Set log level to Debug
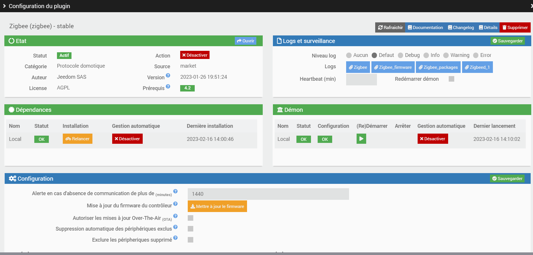 (x=400, y=55)
